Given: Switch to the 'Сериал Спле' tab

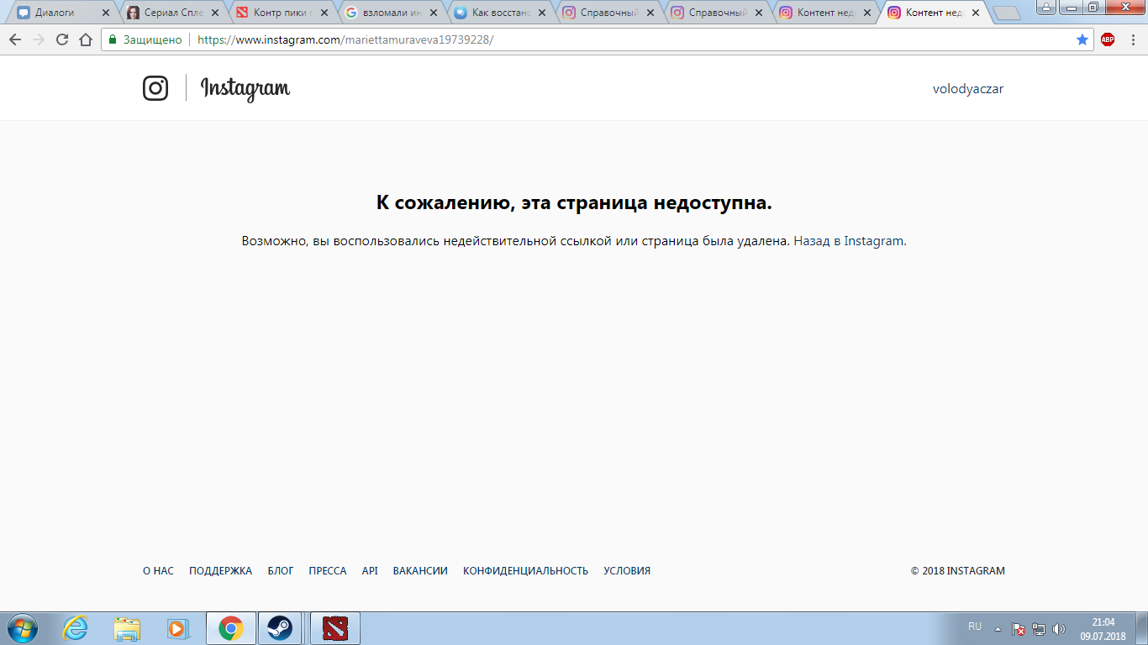Looking at the screenshot, I should pos(174,13).
